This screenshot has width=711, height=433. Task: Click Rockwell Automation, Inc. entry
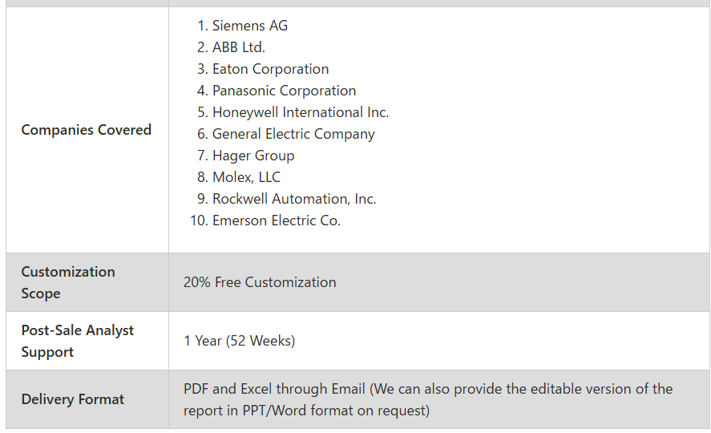294,199
